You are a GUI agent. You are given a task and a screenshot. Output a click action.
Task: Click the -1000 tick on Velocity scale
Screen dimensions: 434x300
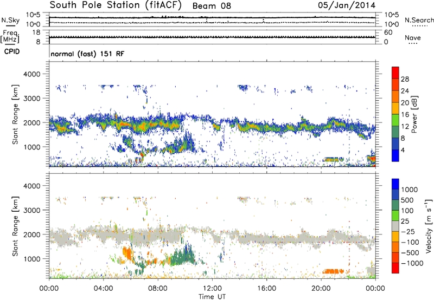coord(412,263)
